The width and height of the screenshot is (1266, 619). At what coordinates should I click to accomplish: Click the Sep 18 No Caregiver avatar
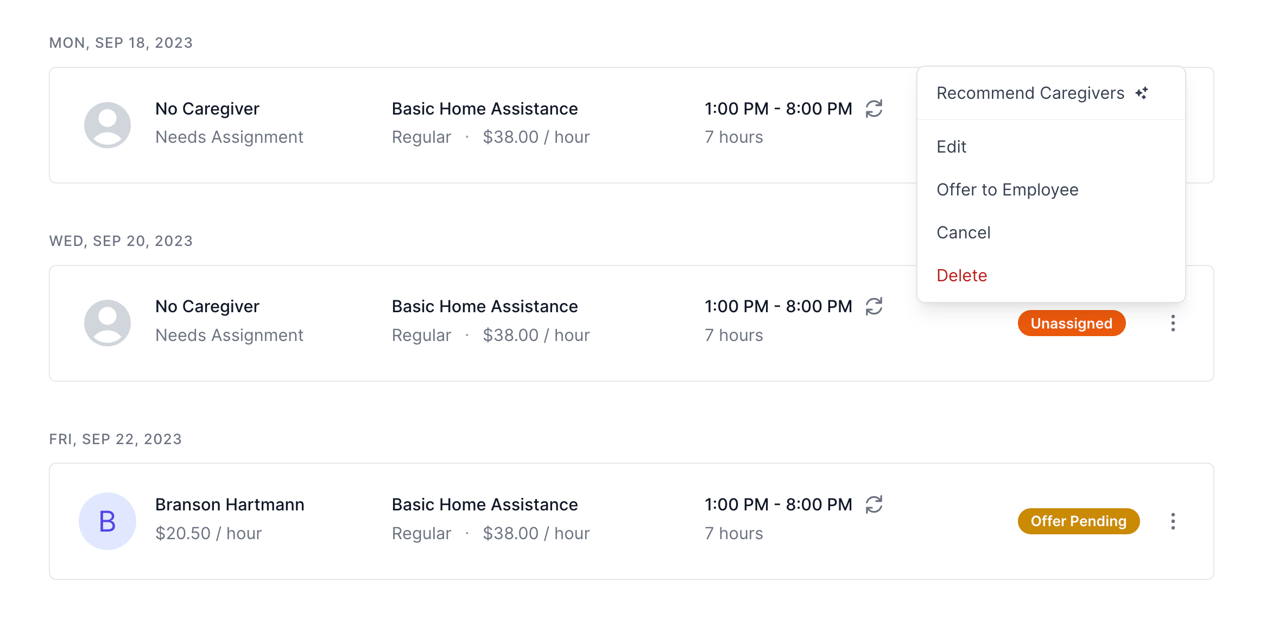coord(107,125)
